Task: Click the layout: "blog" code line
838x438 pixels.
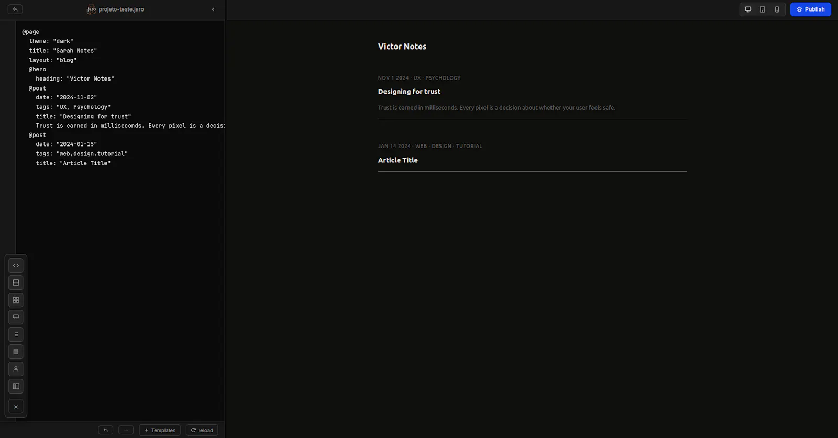Action: [52, 60]
